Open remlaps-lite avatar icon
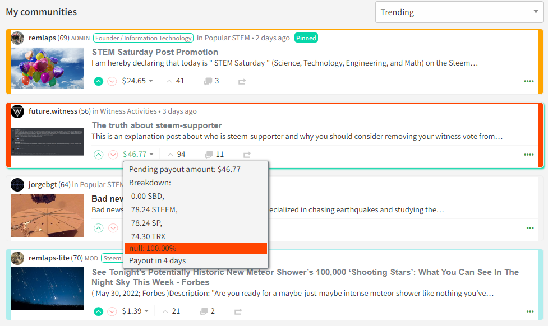The image size is (548, 326). (17, 258)
